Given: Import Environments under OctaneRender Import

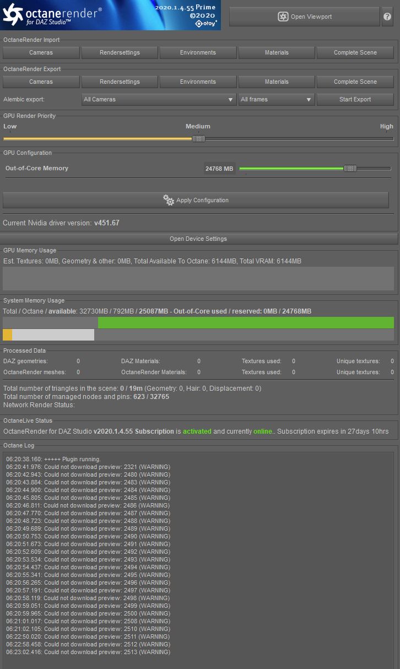Looking at the screenshot, I should (x=198, y=52).
